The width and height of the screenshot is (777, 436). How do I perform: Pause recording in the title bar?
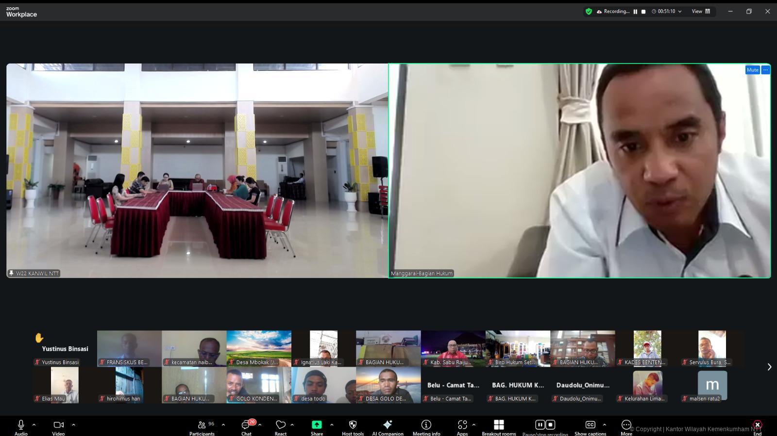(635, 12)
